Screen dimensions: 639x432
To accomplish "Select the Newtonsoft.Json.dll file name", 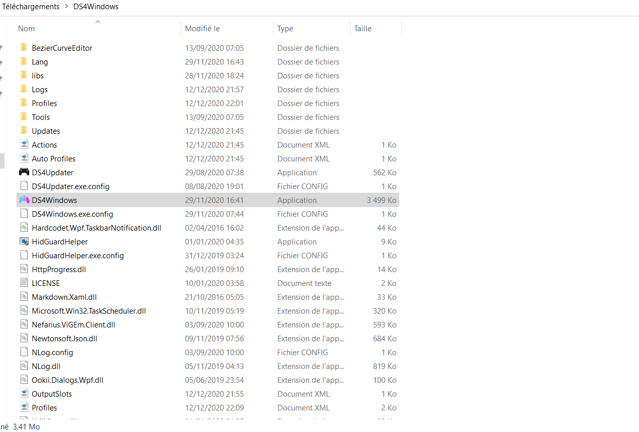I will (65, 338).
